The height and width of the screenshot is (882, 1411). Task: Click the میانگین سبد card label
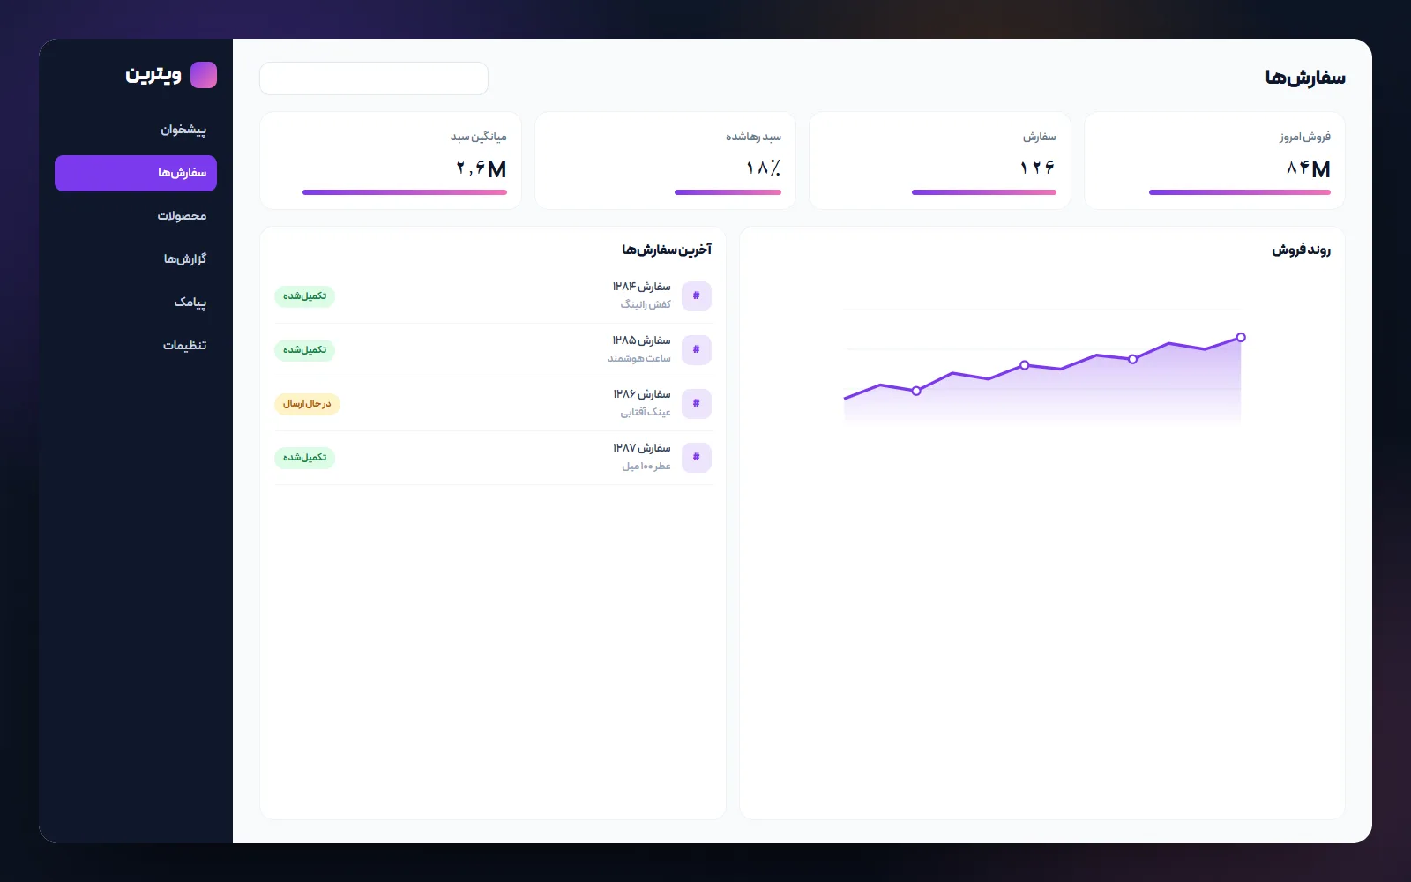pos(479,137)
